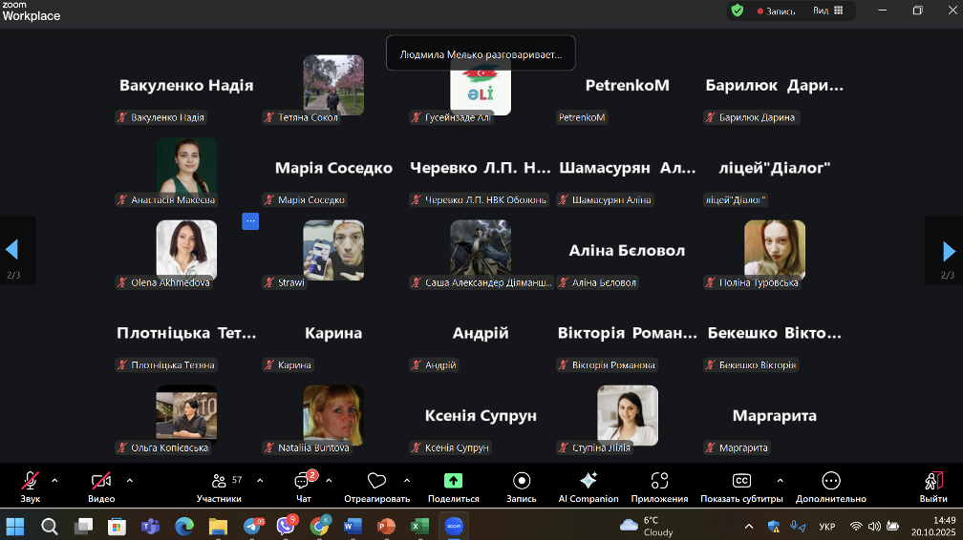Open the Chat panel icon
The width and height of the screenshot is (963, 540).
pos(303,482)
